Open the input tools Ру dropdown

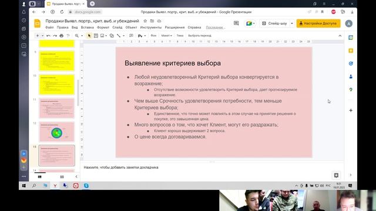click(142, 36)
